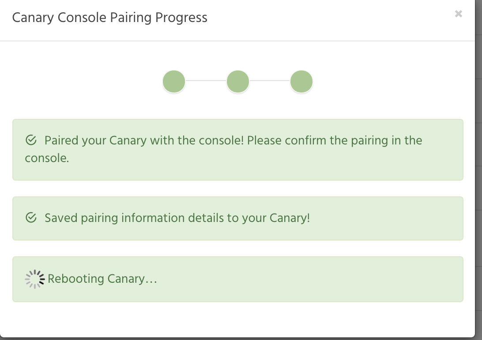Click the blank dialog area below Rebooting alert
The height and width of the screenshot is (340, 482).
237,319
